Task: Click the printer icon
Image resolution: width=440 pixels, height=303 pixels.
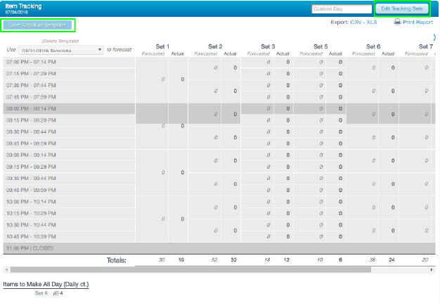Action: (397, 22)
